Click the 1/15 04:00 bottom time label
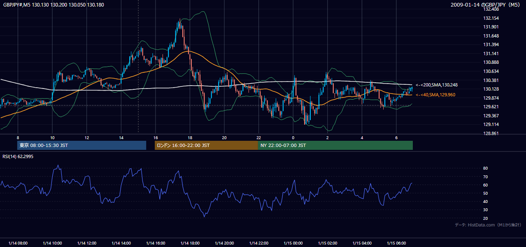This screenshot has width=526, height=247. click(362, 243)
